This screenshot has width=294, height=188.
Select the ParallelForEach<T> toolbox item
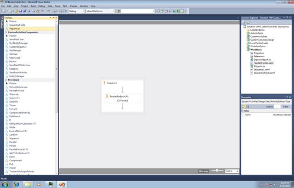point(18,149)
